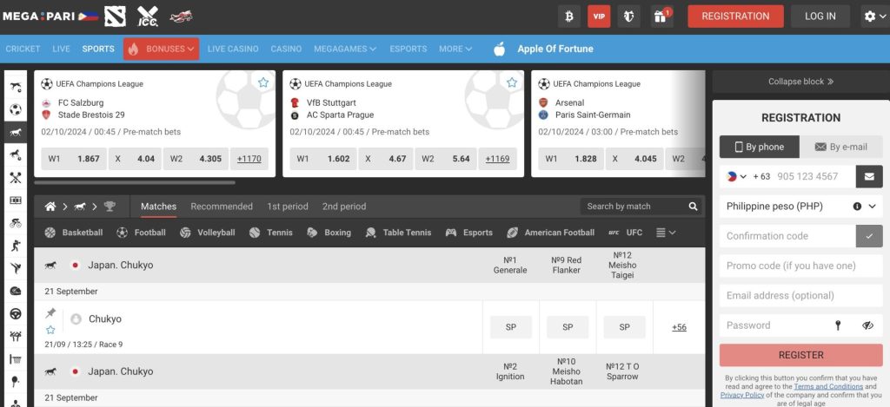The image size is (890, 407).
Task: Click the envelope send SMS icon
Action: coord(867,176)
